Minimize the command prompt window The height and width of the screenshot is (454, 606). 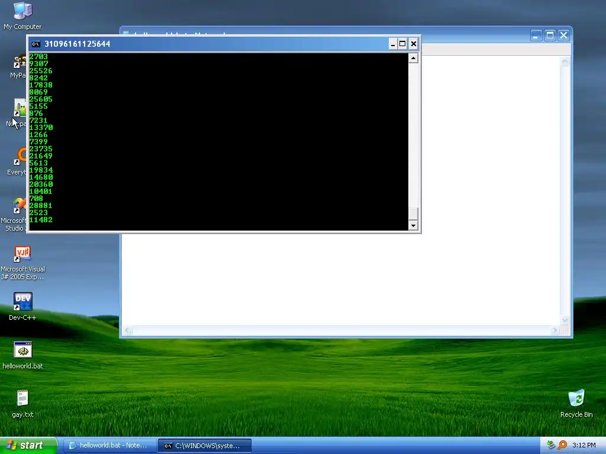(x=393, y=44)
